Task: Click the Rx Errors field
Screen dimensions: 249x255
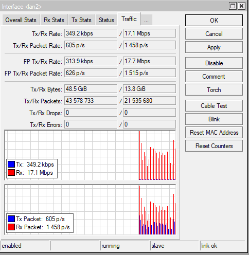Action: click(149, 124)
